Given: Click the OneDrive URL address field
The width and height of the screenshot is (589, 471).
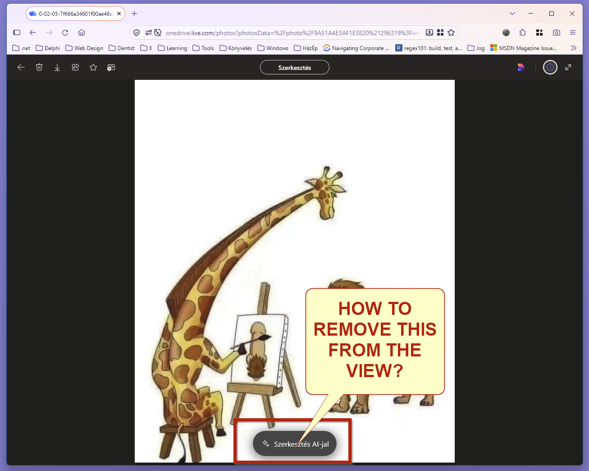Looking at the screenshot, I should click(x=292, y=32).
